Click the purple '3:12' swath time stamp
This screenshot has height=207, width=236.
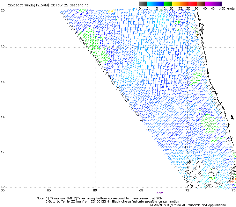[159, 193]
